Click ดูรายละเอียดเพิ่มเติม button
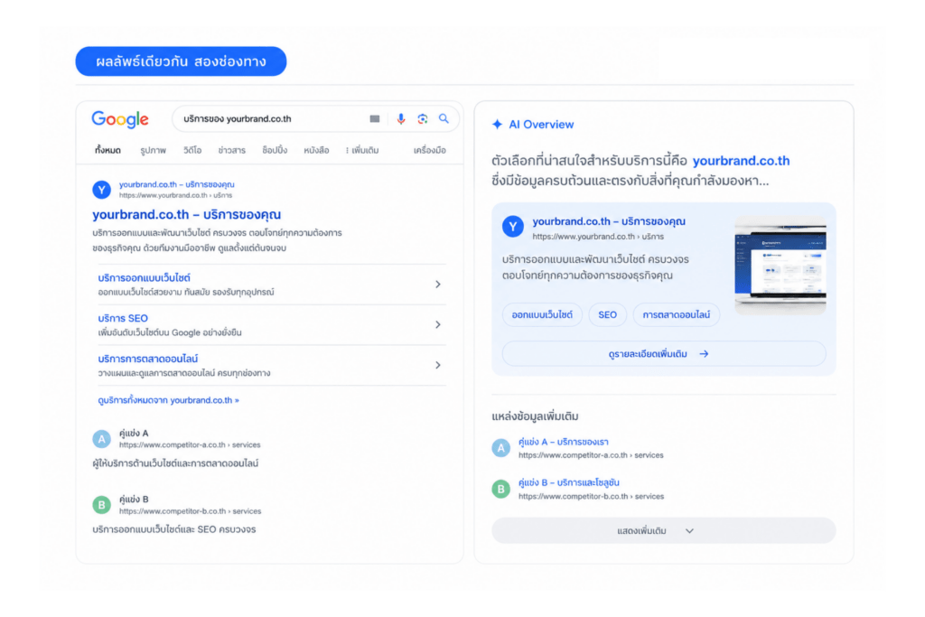Image resolution: width=925 pixels, height=617 pixels. pos(664,354)
